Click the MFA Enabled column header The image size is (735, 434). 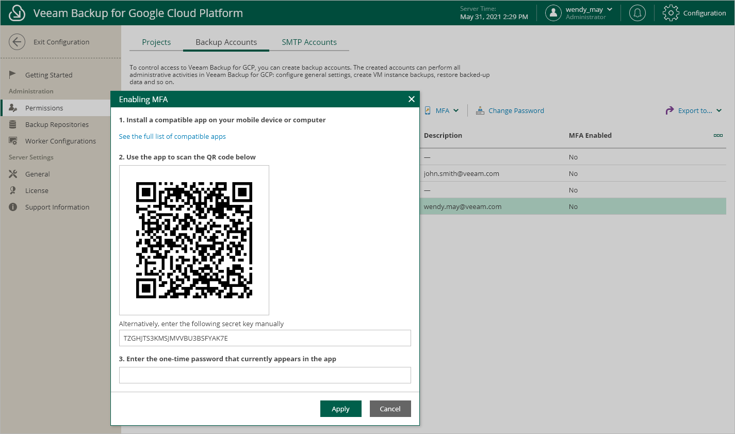[590, 135]
